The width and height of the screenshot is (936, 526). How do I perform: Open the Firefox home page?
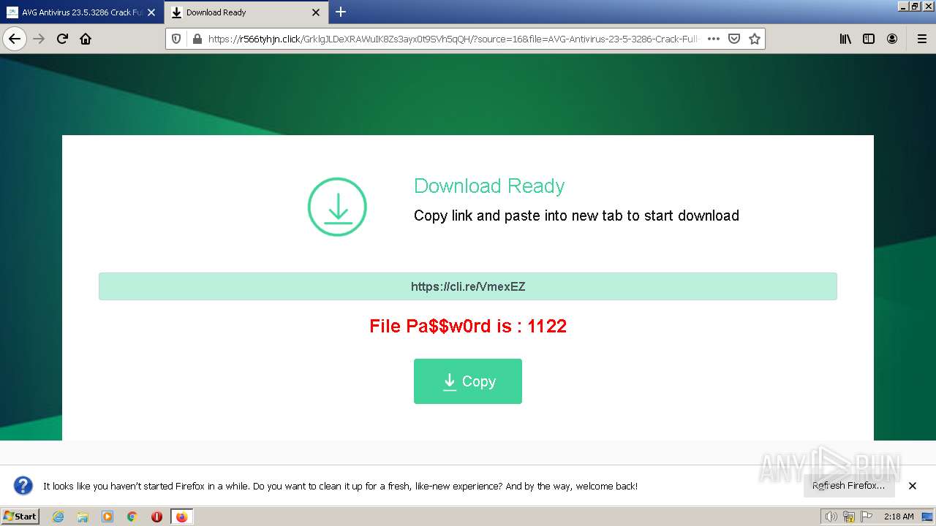point(86,39)
